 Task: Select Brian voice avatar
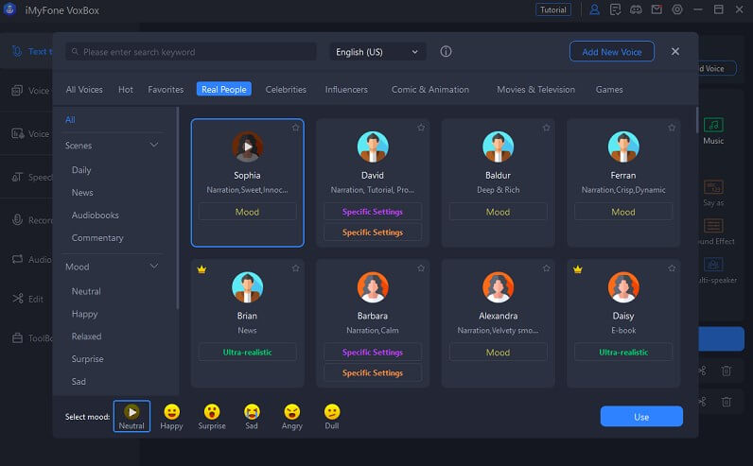pyautogui.click(x=247, y=287)
